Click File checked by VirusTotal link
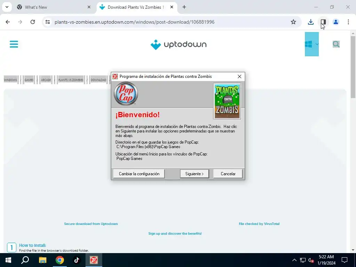 tap(259, 224)
